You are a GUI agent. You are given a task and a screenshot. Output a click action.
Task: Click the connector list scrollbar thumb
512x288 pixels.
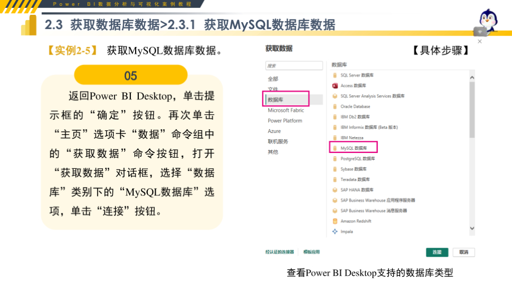pyautogui.click(x=472, y=110)
